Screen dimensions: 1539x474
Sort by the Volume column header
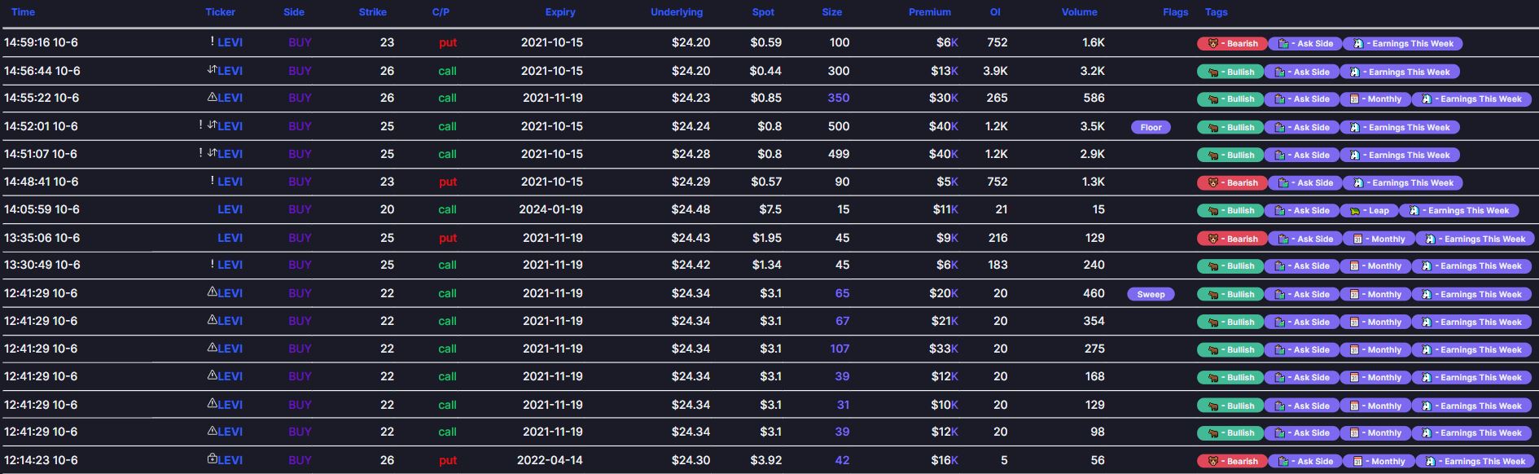click(1079, 12)
